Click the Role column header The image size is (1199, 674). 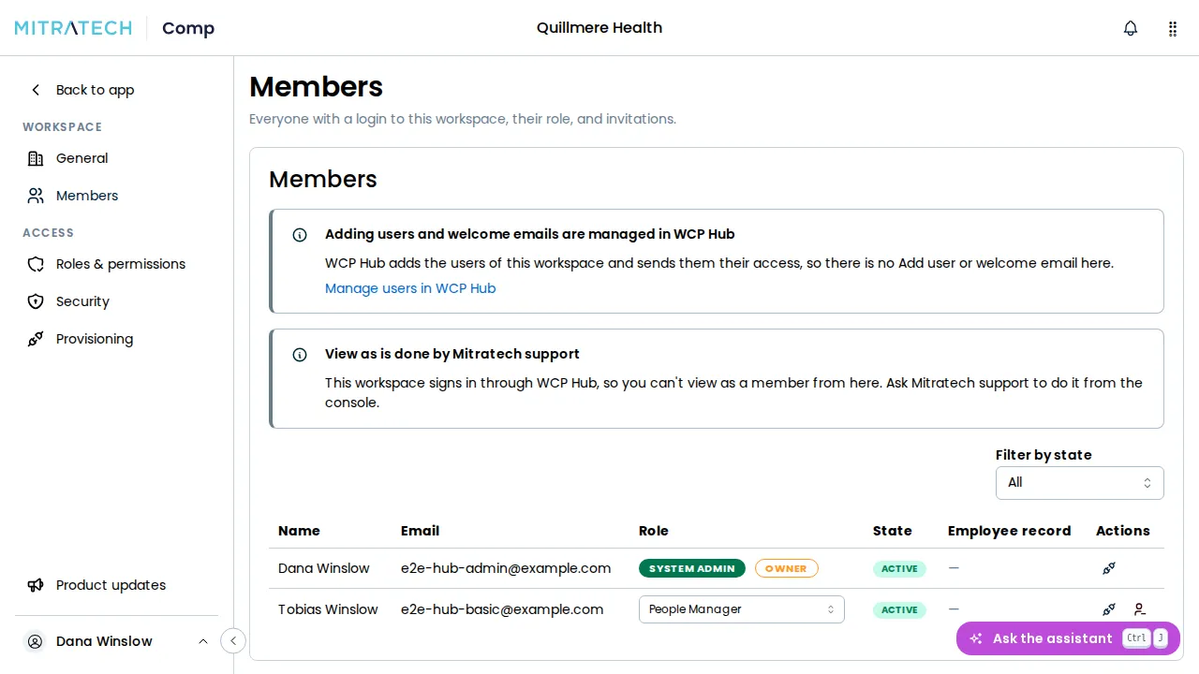click(x=654, y=531)
